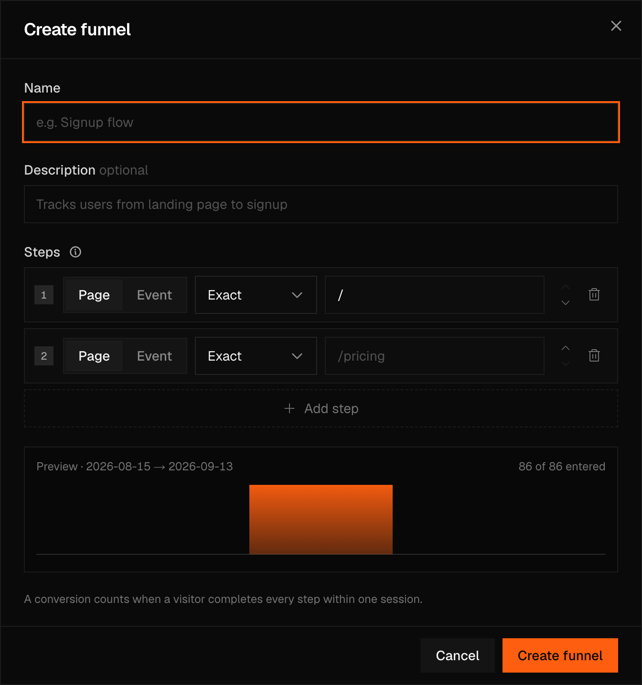Edit step 1 path field containing slash
Image resolution: width=642 pixels, height=685 pixels.
point(435,295)
